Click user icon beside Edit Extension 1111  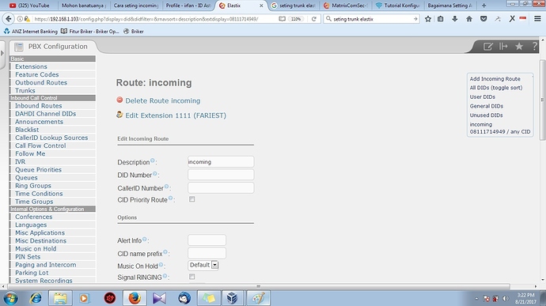tap(119, 115)
